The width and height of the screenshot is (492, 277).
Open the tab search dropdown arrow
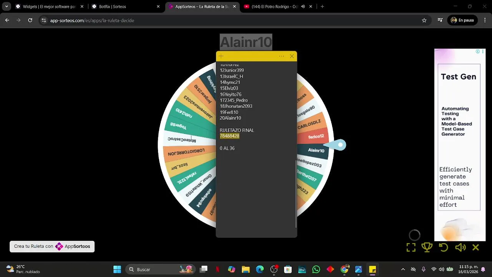click(x=7, y=7)
